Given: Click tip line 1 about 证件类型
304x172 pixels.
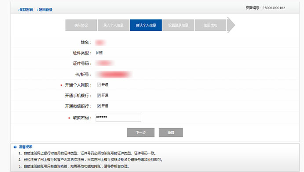Looking at the screenshot, I should [x=88, y=153].
